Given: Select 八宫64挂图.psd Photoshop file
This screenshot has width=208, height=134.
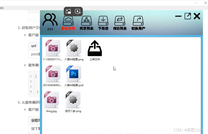Looking at the screenshot, I should pyautogui.click(x=74, y=74).
